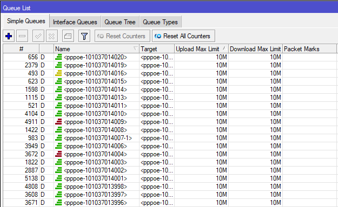This screenshot has height=207, width=338.
Task: Open the Queue Tree tab
Action: tap(120, 22)
